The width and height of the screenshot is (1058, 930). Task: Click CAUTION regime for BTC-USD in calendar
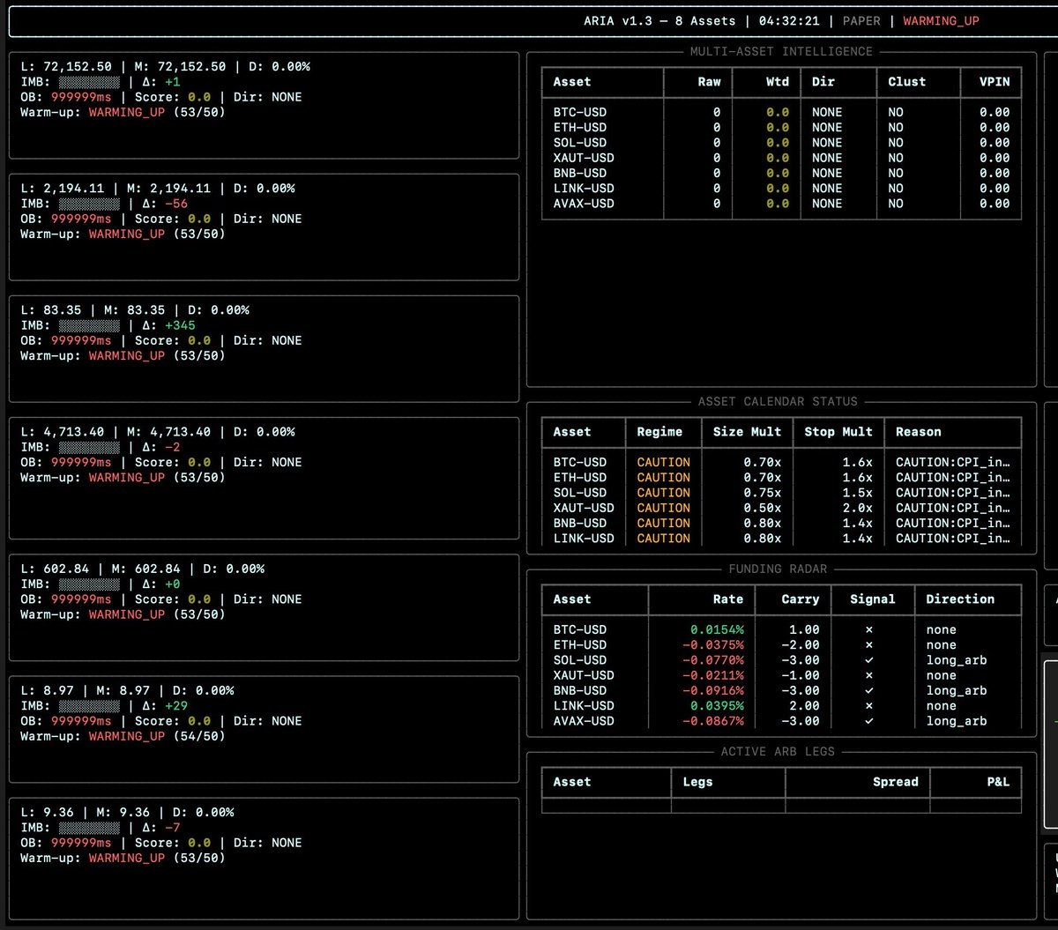[x=664, y=462]
